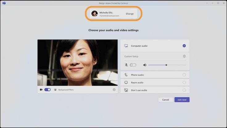Click the camera icon below video preview
This screenshot has width=227, height=128.
click(x=41, y=90)
